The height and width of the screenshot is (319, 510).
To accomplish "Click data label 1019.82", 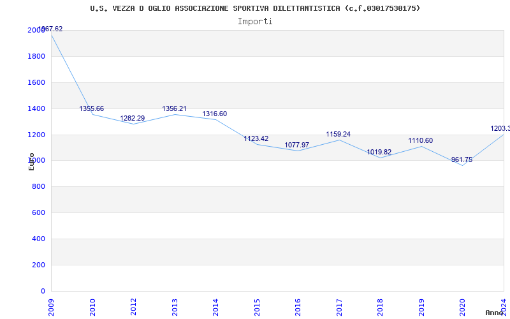I will 379,152.
